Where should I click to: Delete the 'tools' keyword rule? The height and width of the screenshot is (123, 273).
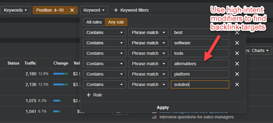(x=237, y=53)
